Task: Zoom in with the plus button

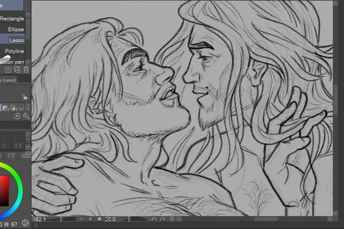Action: (x=90, y=219)
